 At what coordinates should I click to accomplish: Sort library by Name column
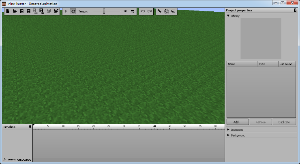242,64
